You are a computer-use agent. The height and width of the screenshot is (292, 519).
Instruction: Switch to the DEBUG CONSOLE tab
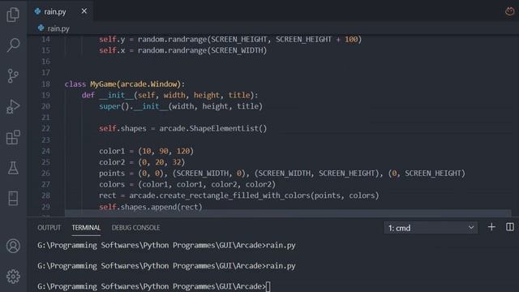[135, 228]
